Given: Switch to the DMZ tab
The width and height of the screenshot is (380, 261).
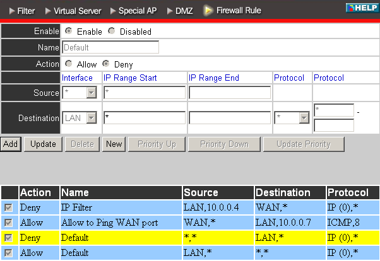Looking at the screenshot, I should coord(184,11).
